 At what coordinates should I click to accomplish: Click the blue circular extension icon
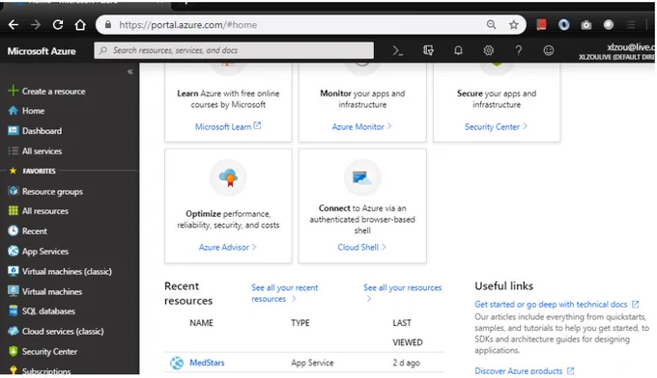pos(563,25)
